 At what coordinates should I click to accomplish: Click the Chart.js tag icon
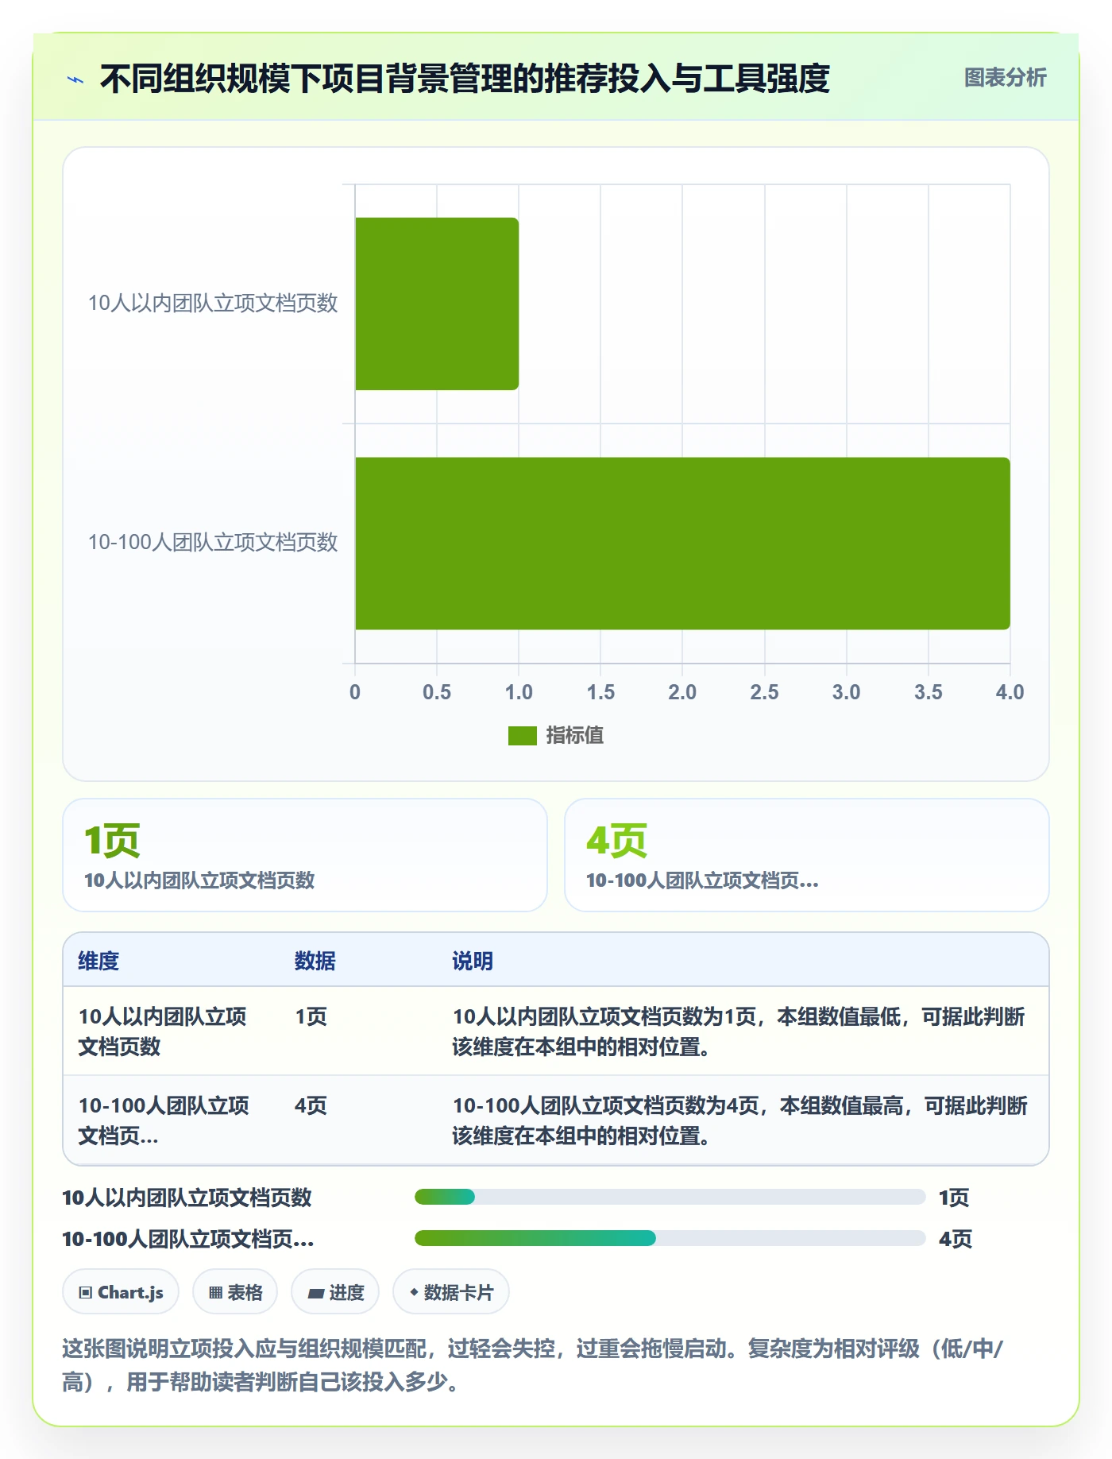(86, 1293)
